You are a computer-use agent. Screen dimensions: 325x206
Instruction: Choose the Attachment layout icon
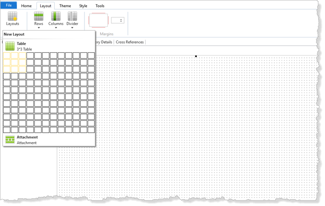pyautogui.click(x=10, y=140)
